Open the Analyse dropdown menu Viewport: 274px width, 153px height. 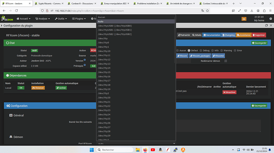pyautogui.click(x=42, y=19)
